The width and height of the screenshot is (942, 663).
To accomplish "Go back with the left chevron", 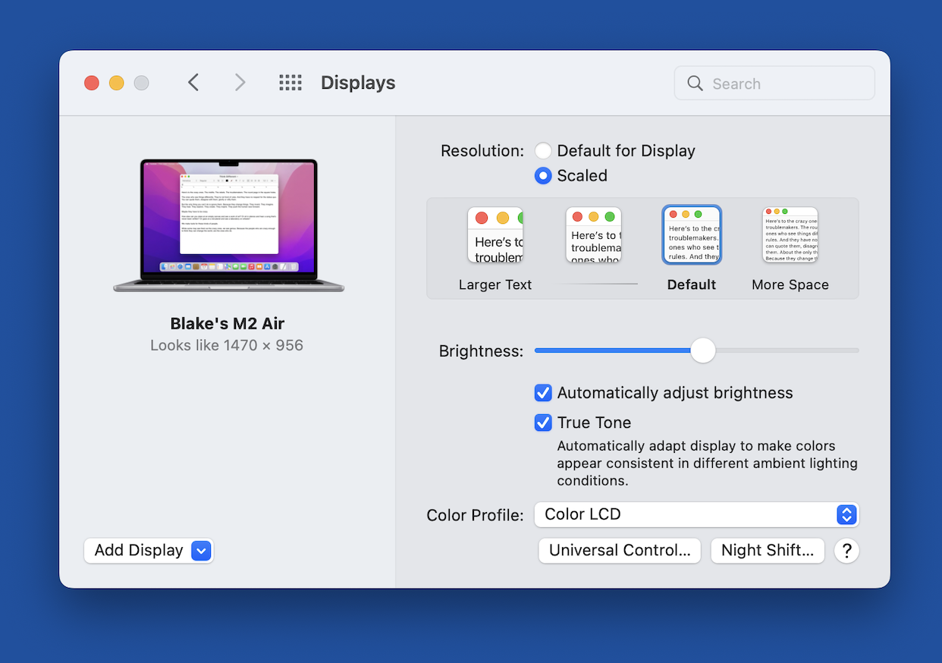I will click(193, 83).
